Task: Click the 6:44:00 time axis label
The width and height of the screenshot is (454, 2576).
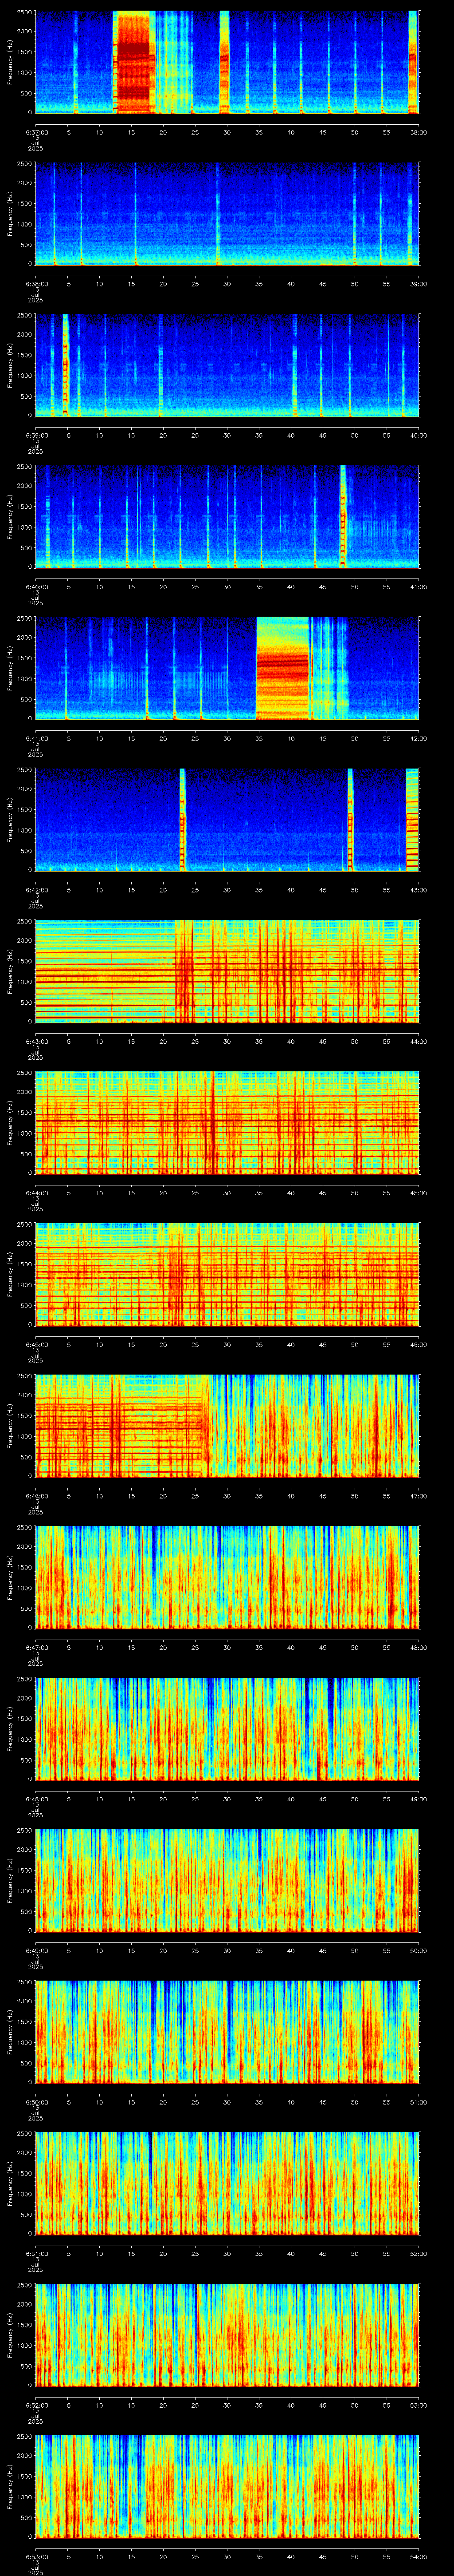Action: (x=36, y=1193)
